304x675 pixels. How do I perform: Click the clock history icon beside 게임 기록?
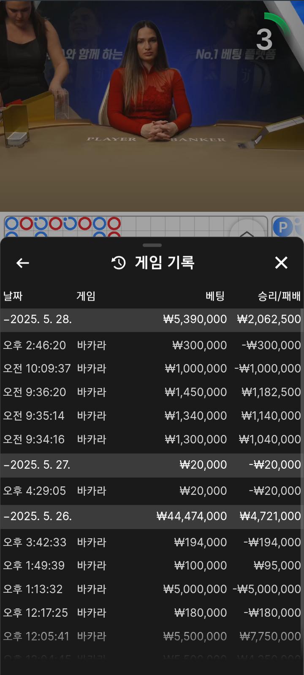coord(119,263)
